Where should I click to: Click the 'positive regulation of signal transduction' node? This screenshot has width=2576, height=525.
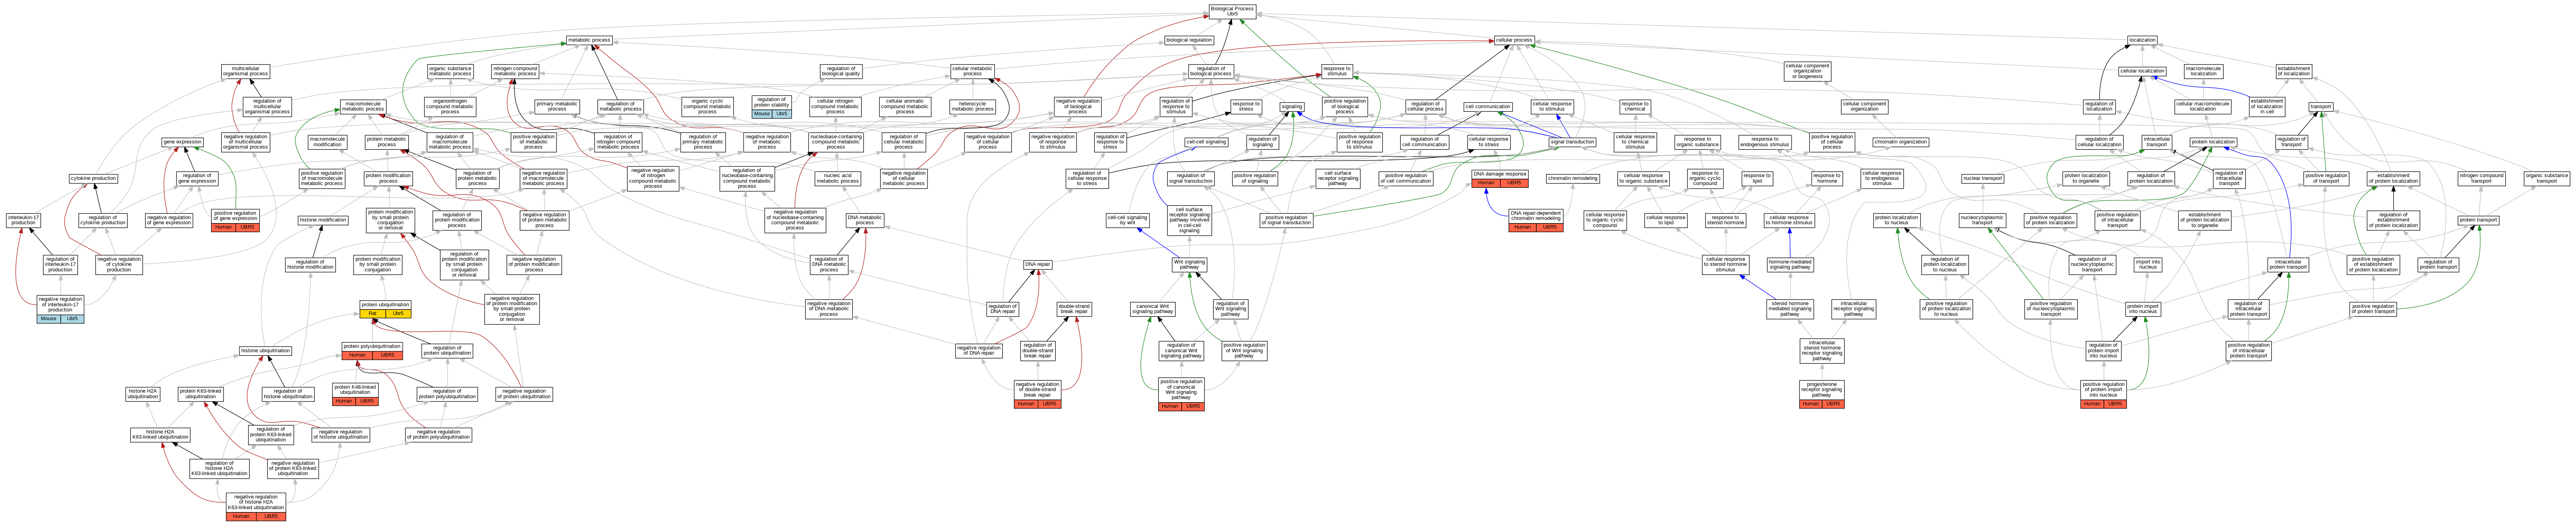pos(1286,219)
